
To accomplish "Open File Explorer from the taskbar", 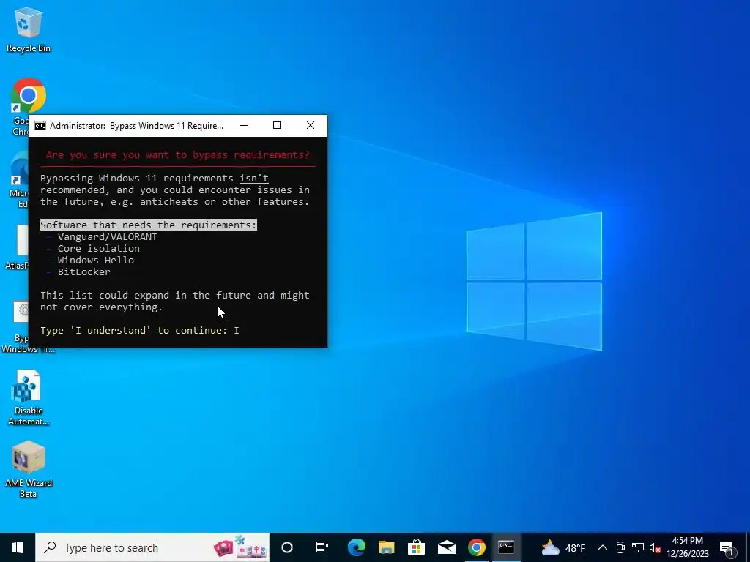I will pyautogui.click(x=387, y=547).
